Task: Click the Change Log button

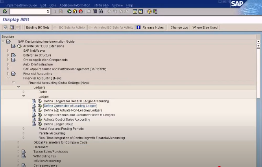Action: [179, 27]
